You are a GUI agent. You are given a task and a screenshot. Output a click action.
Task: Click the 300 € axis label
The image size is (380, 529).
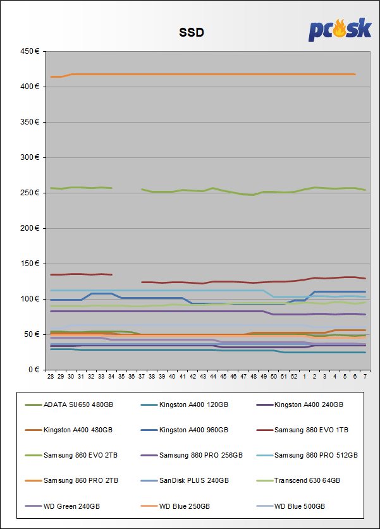coord(30,157)
